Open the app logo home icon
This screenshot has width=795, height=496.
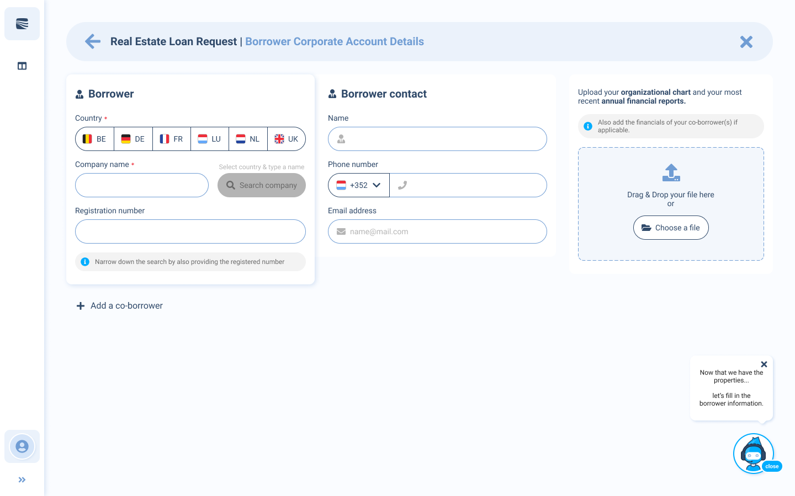pos(22,24)
